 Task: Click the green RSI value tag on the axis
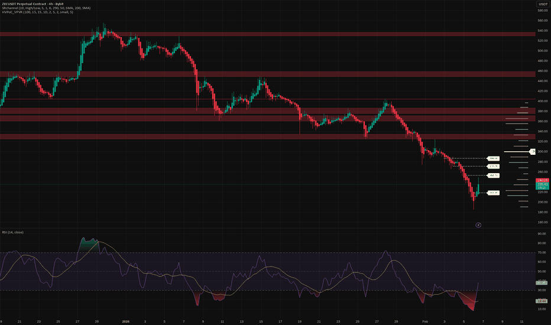543,283
